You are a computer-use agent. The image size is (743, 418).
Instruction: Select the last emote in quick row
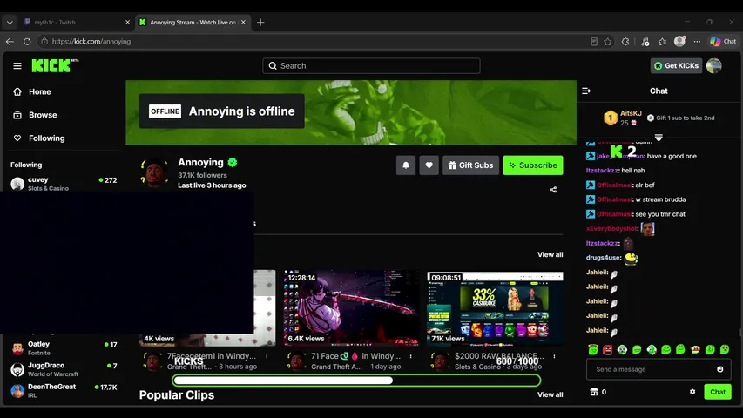pos(725,350)
